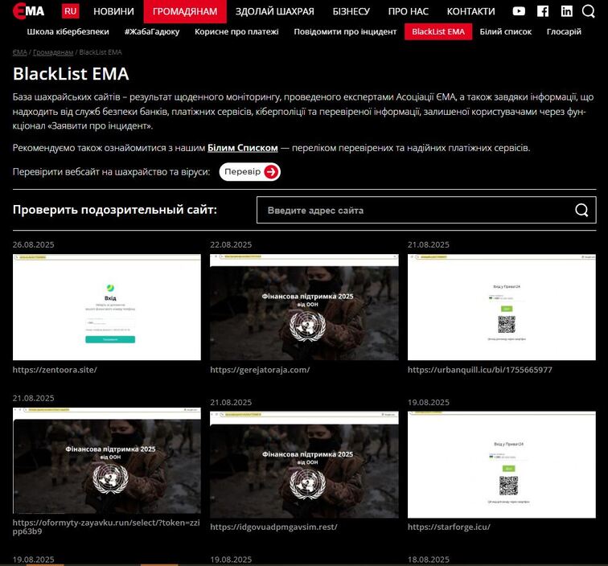Viewport: 608px width, 566px height.
Task: Click the https://idgovuadpmgavsim.rest/ text
Action: (x=273, y=527)
